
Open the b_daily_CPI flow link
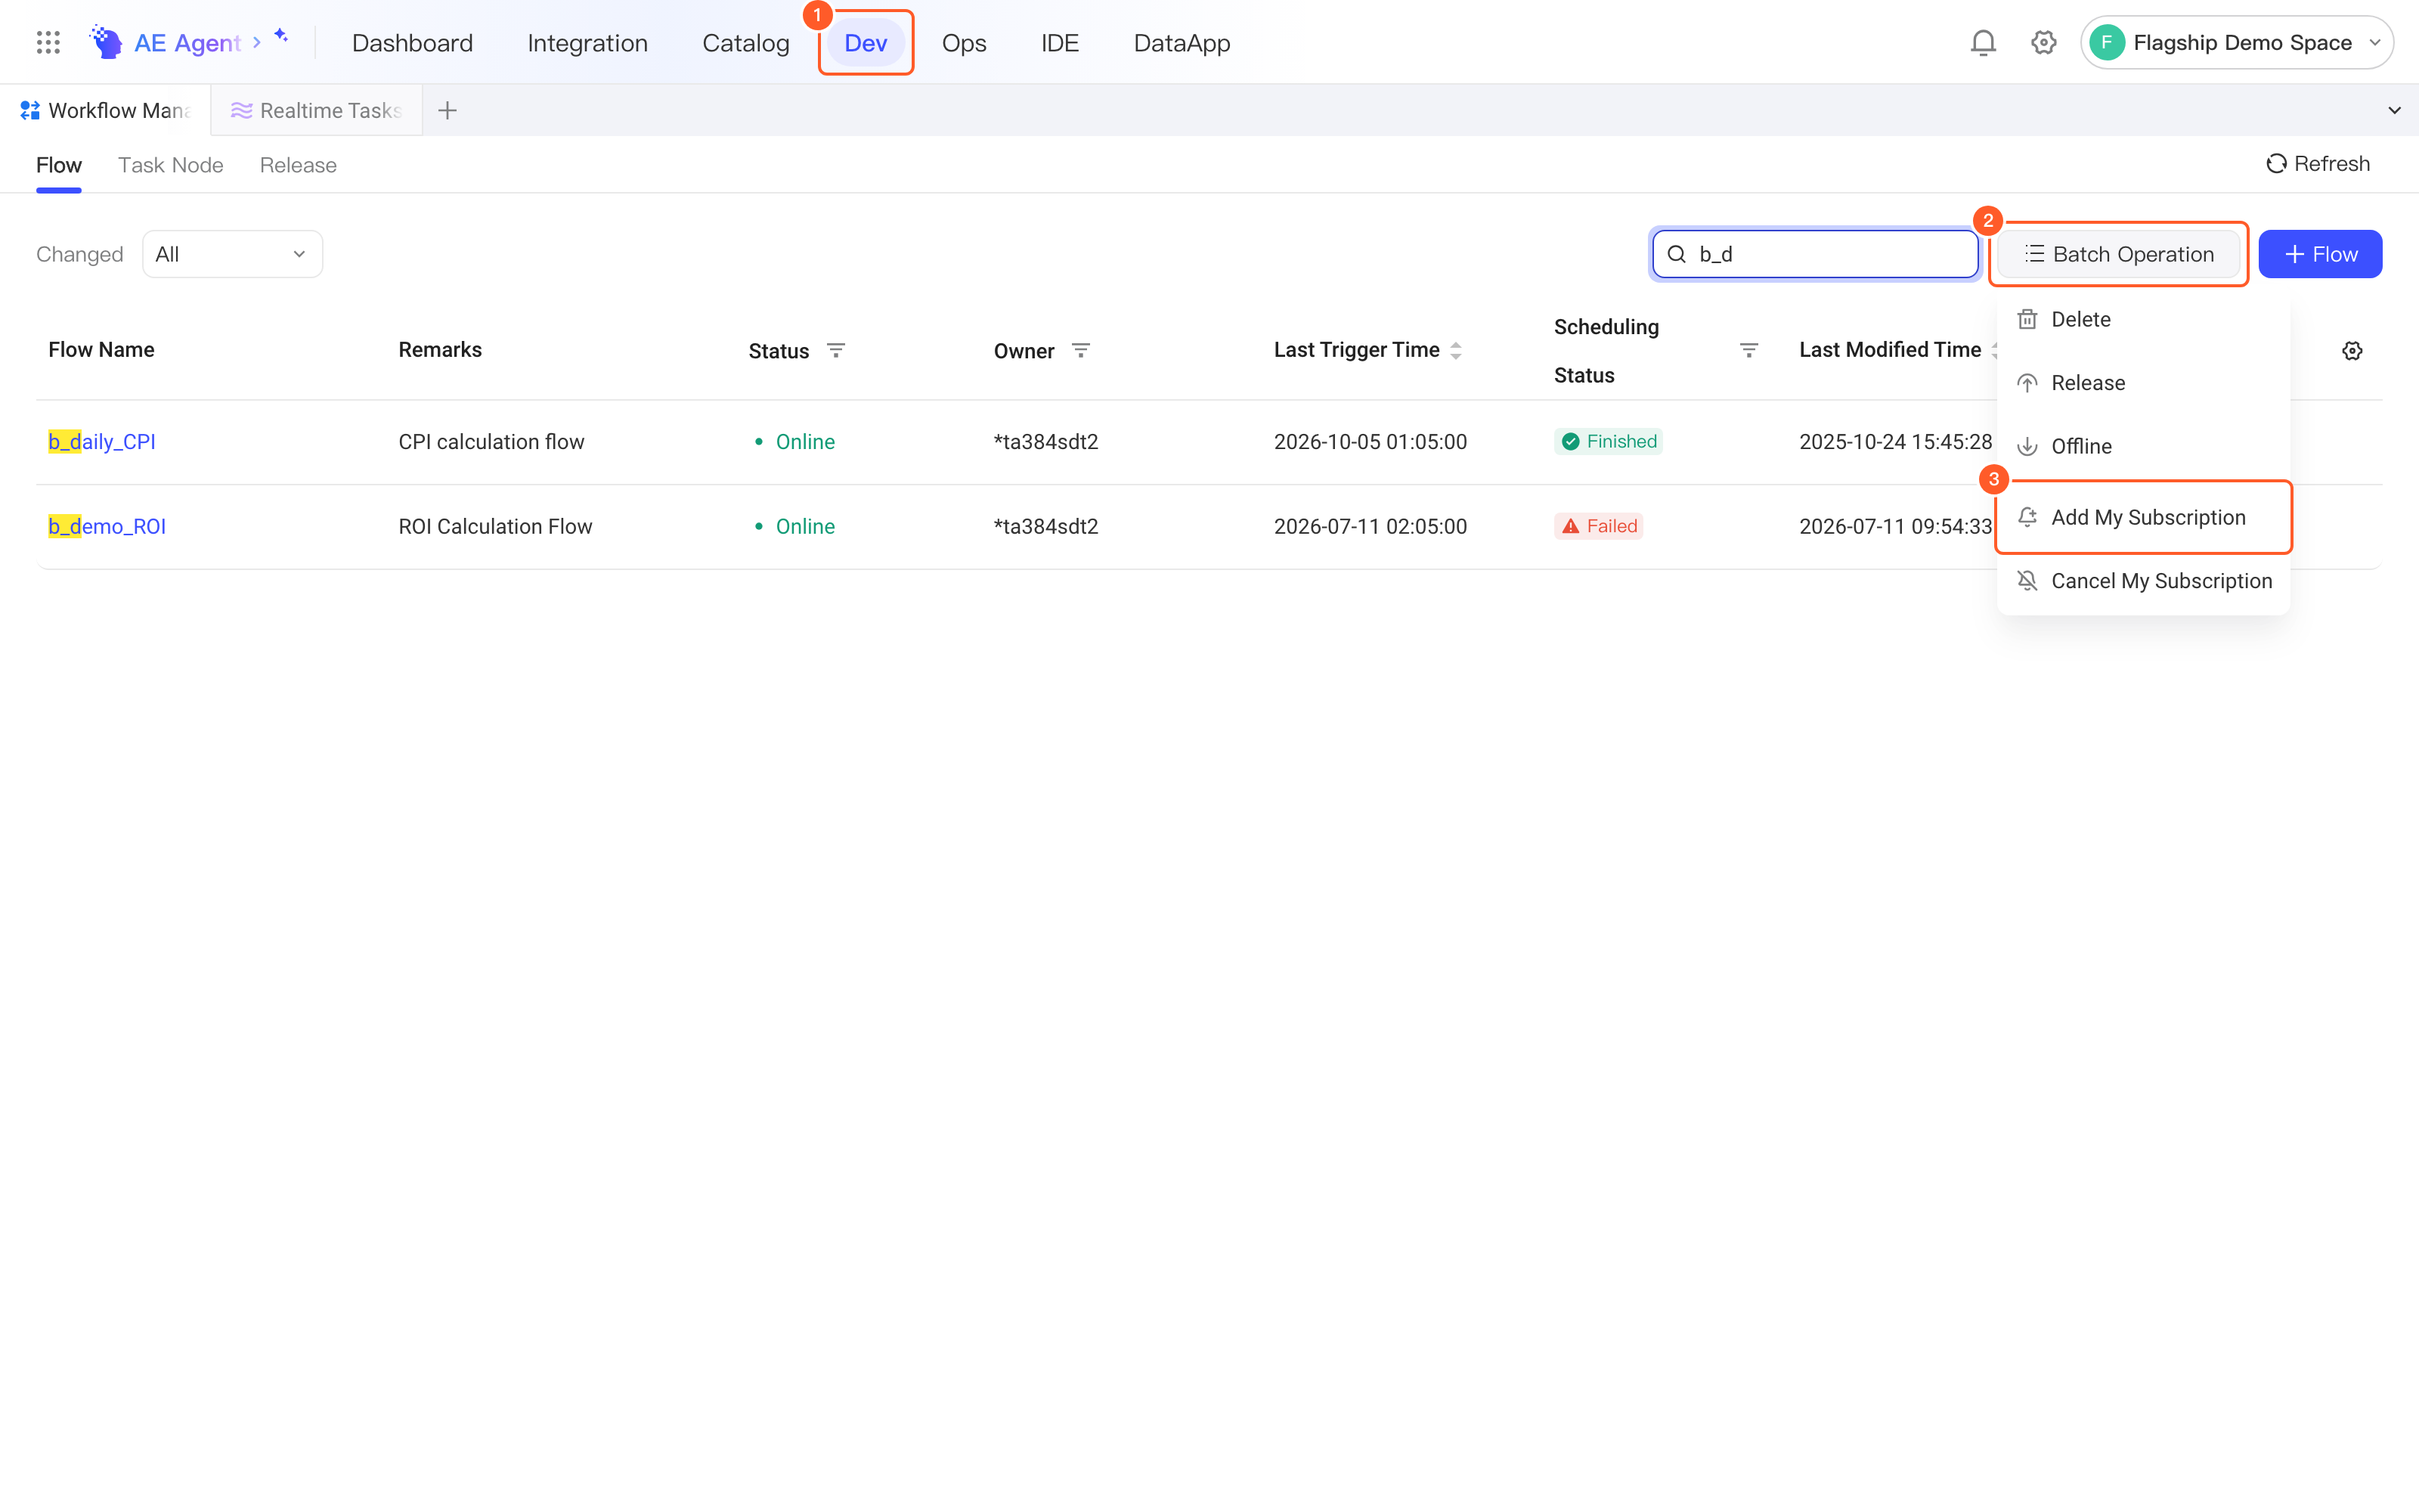102,442
